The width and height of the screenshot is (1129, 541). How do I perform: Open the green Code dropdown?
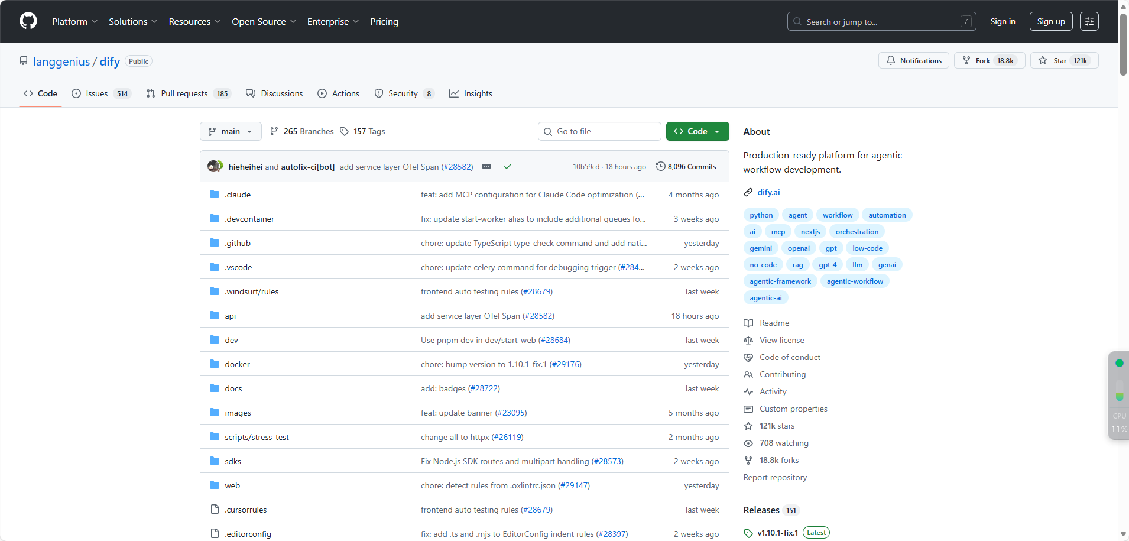[697, 131]
